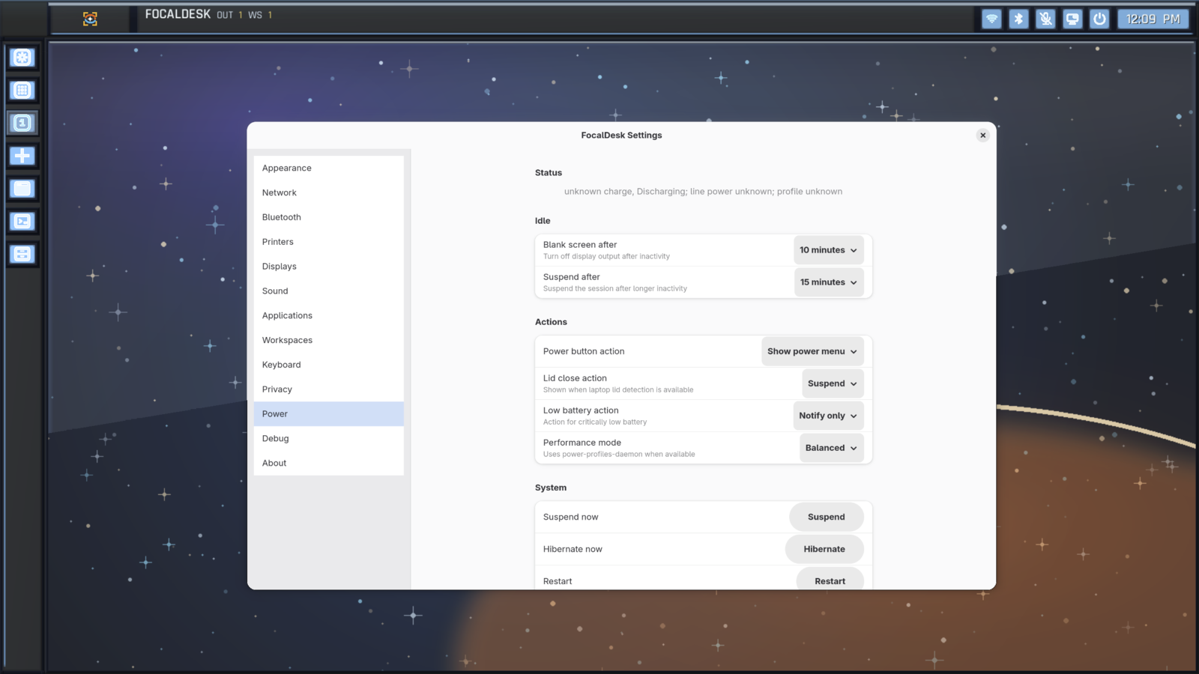This screenshot has width=1199, height=674.
Task: Select Bluetooth in the settings sidebar
Action: click(x=329, y=217)
